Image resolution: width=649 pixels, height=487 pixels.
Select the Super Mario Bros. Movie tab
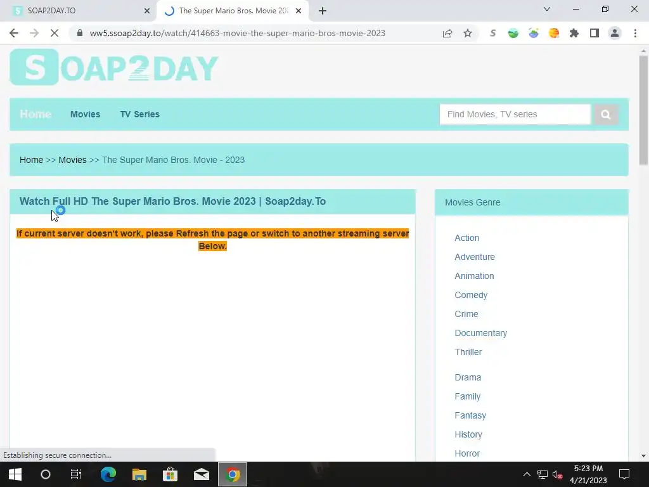(x=233, y=11)
